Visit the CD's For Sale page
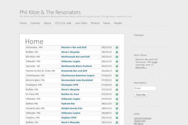188x125 pixels. 63,23
